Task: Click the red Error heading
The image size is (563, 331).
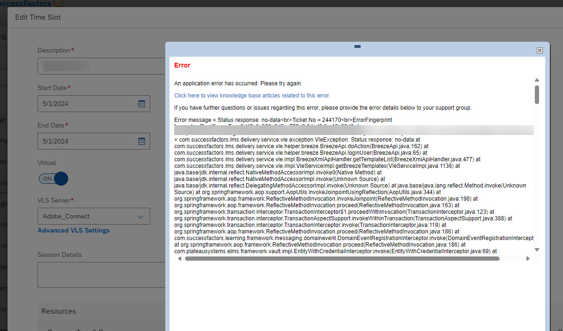Action: click(182, 65)
